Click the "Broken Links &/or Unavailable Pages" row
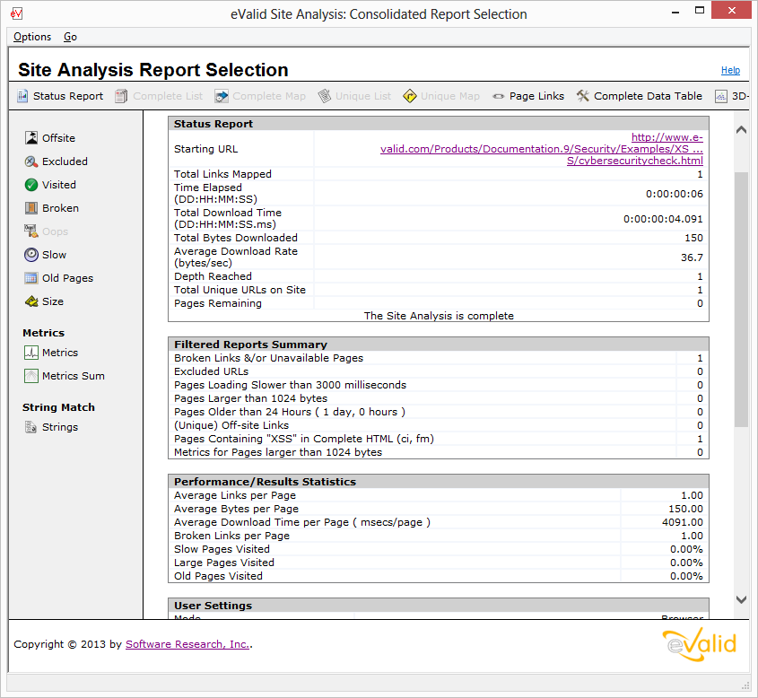The height and width of the screenshot is (698, 758). 439,358
